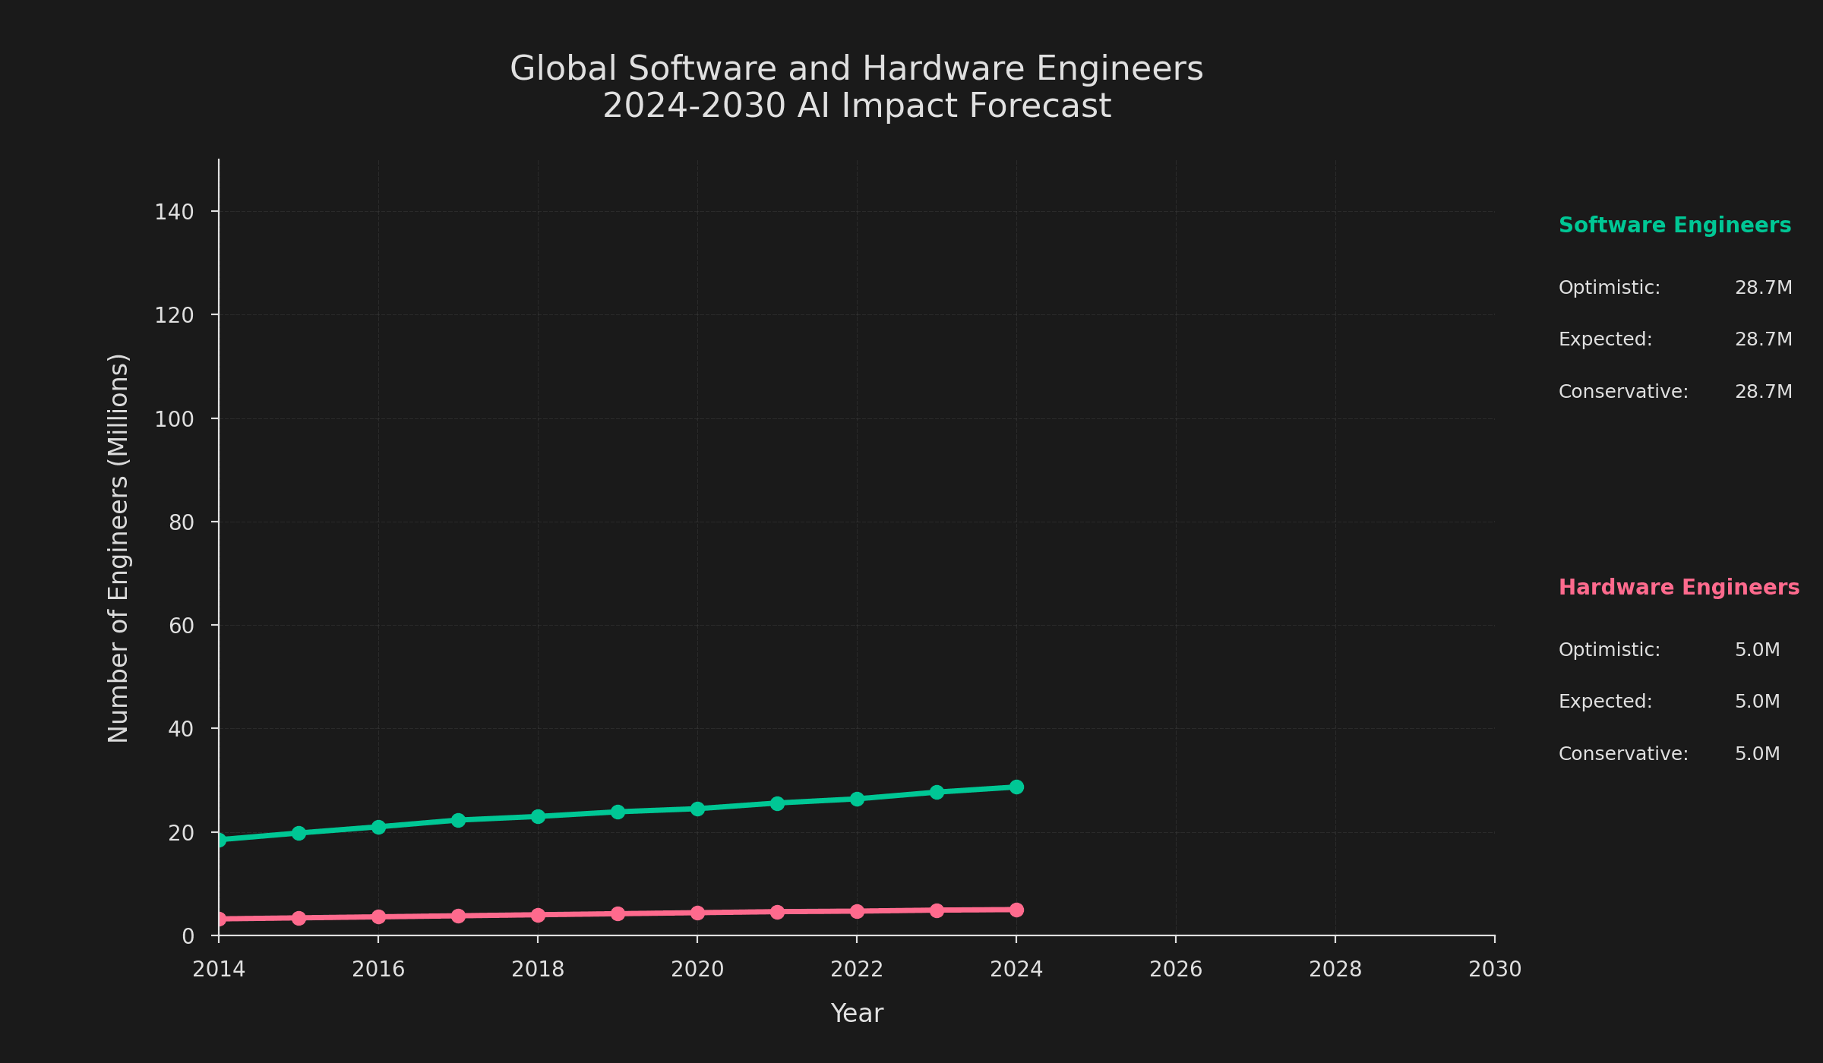Click Hardware Optimistic forecast label
Viewport: 1823px width, 1063px height.
click(1609, 650)
